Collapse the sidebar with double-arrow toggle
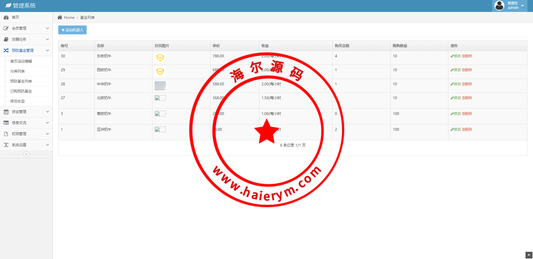 click(x=26, y=154)
